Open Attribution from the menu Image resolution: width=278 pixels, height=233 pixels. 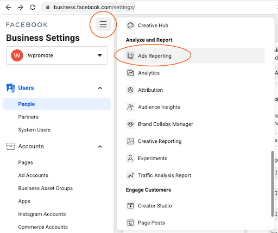click(150, 90)
